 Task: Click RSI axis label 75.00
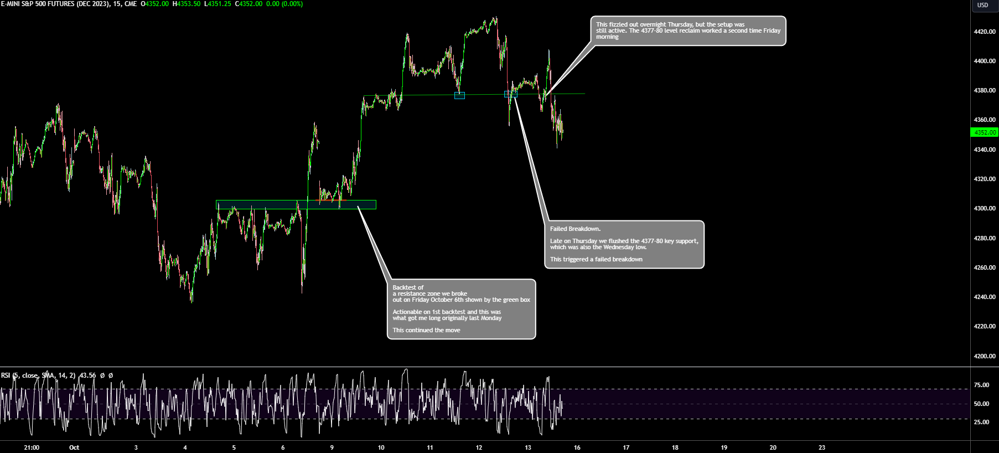coord(981,385)
